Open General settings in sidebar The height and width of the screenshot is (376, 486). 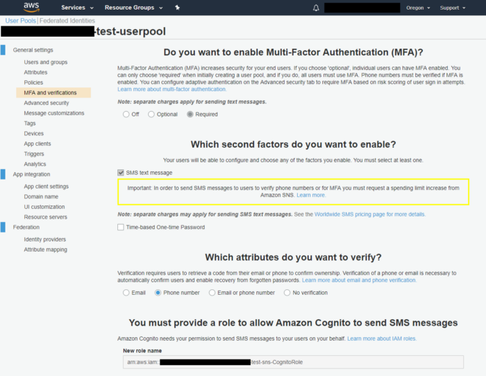33,50
